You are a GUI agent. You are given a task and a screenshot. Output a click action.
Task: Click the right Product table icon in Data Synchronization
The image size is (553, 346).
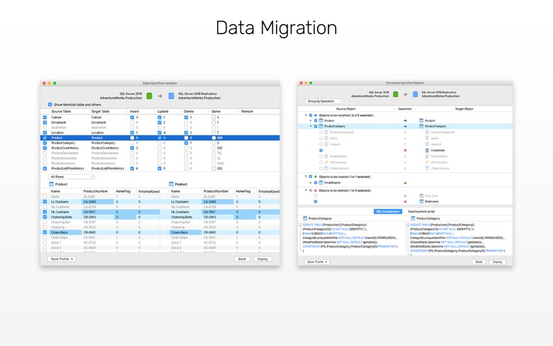click(x=171, y=184)
